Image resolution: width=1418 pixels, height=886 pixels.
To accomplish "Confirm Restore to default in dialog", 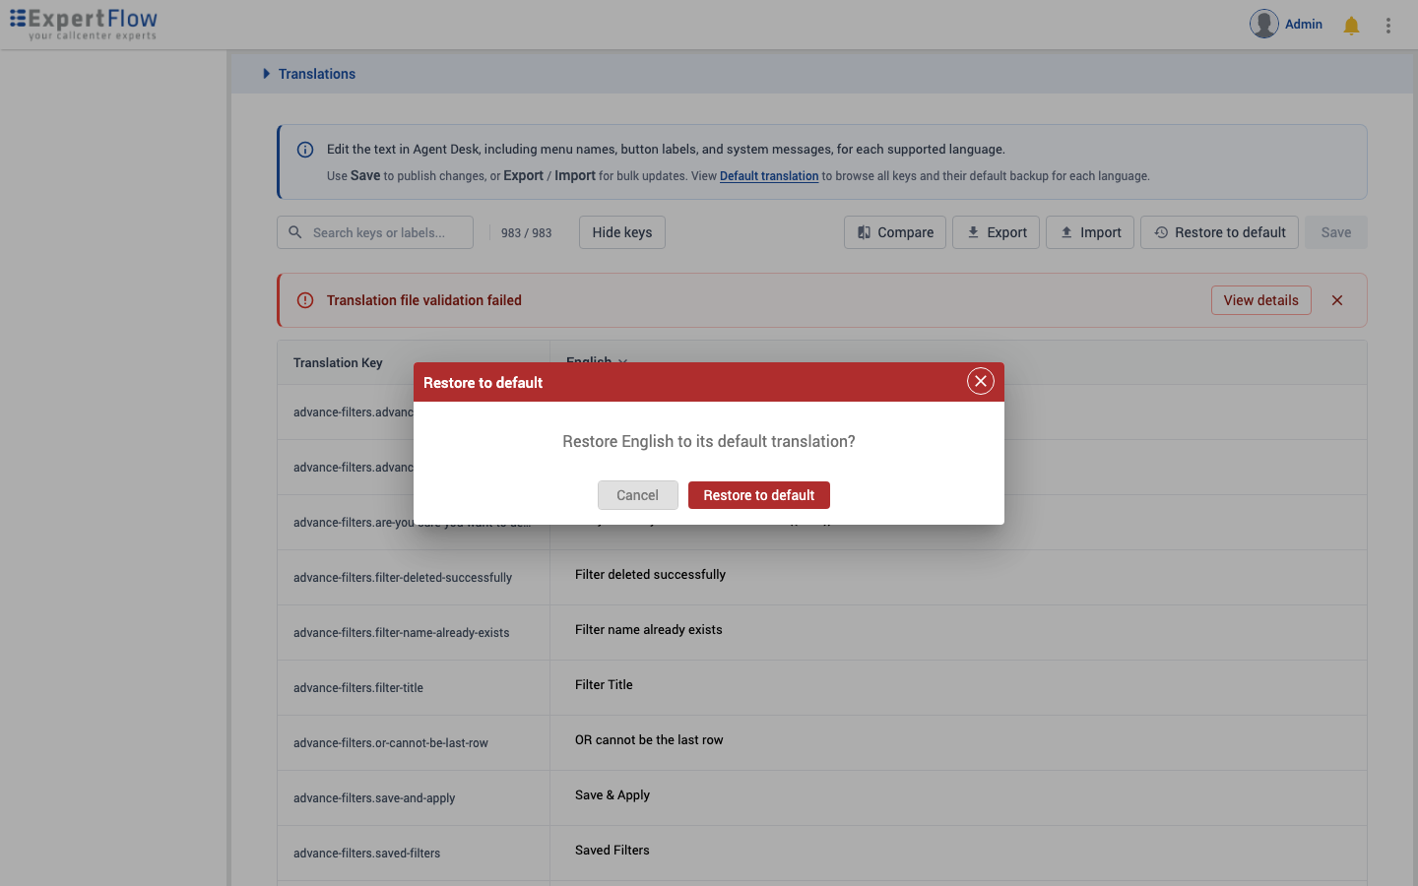I will (x=758, y=495).
